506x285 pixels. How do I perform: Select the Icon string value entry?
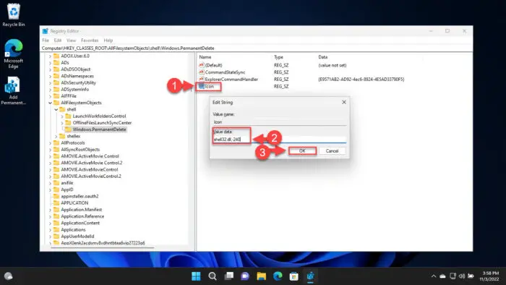pos(209,86)
